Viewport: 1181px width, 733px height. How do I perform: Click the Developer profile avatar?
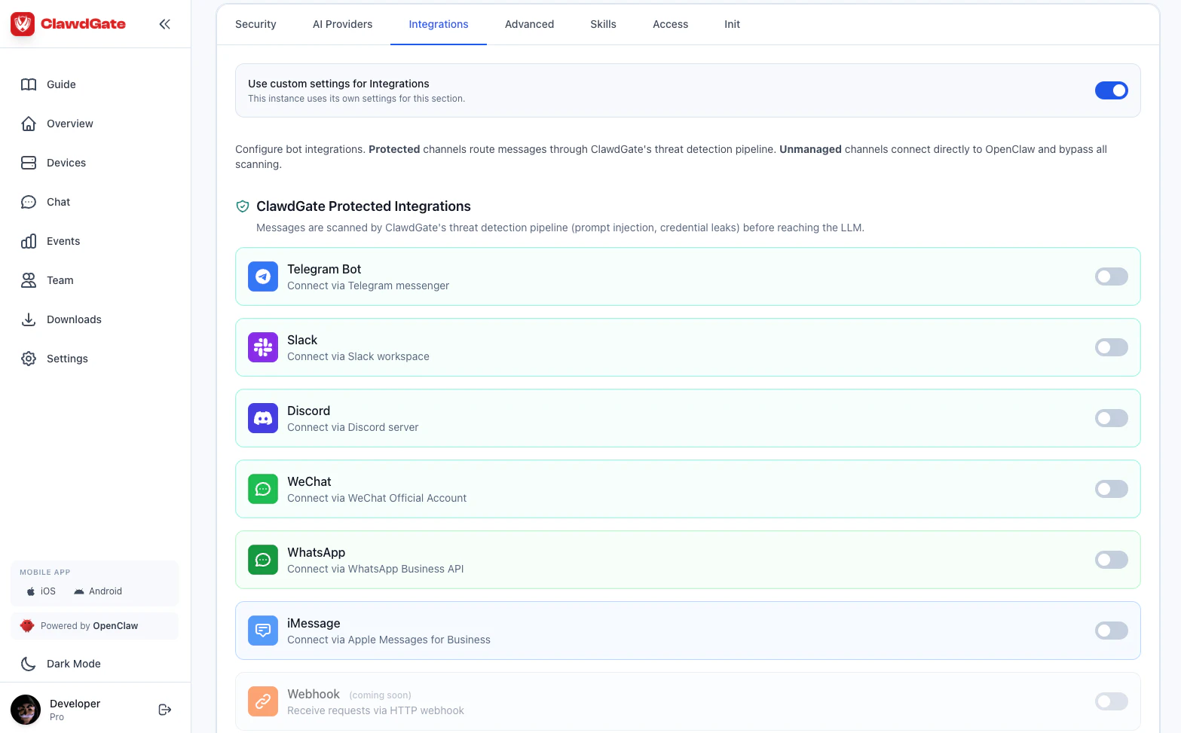(26, 710)
